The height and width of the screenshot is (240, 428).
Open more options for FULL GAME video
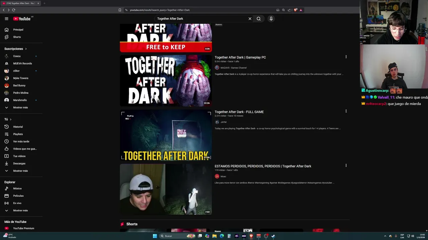click(346, 111)
